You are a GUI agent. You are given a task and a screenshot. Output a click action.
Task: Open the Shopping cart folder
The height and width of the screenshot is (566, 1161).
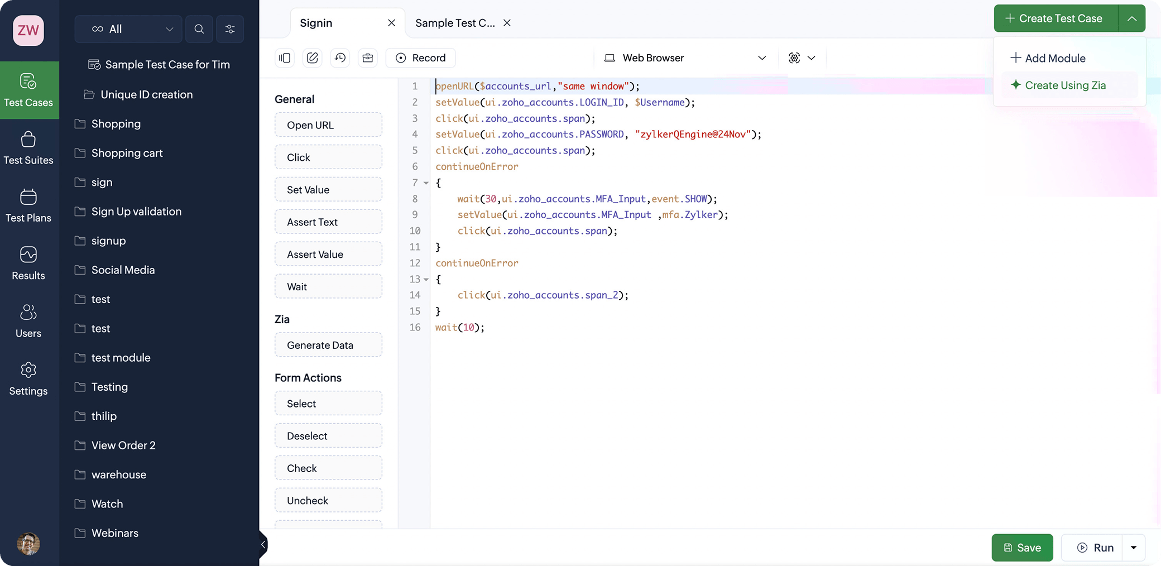119,153
